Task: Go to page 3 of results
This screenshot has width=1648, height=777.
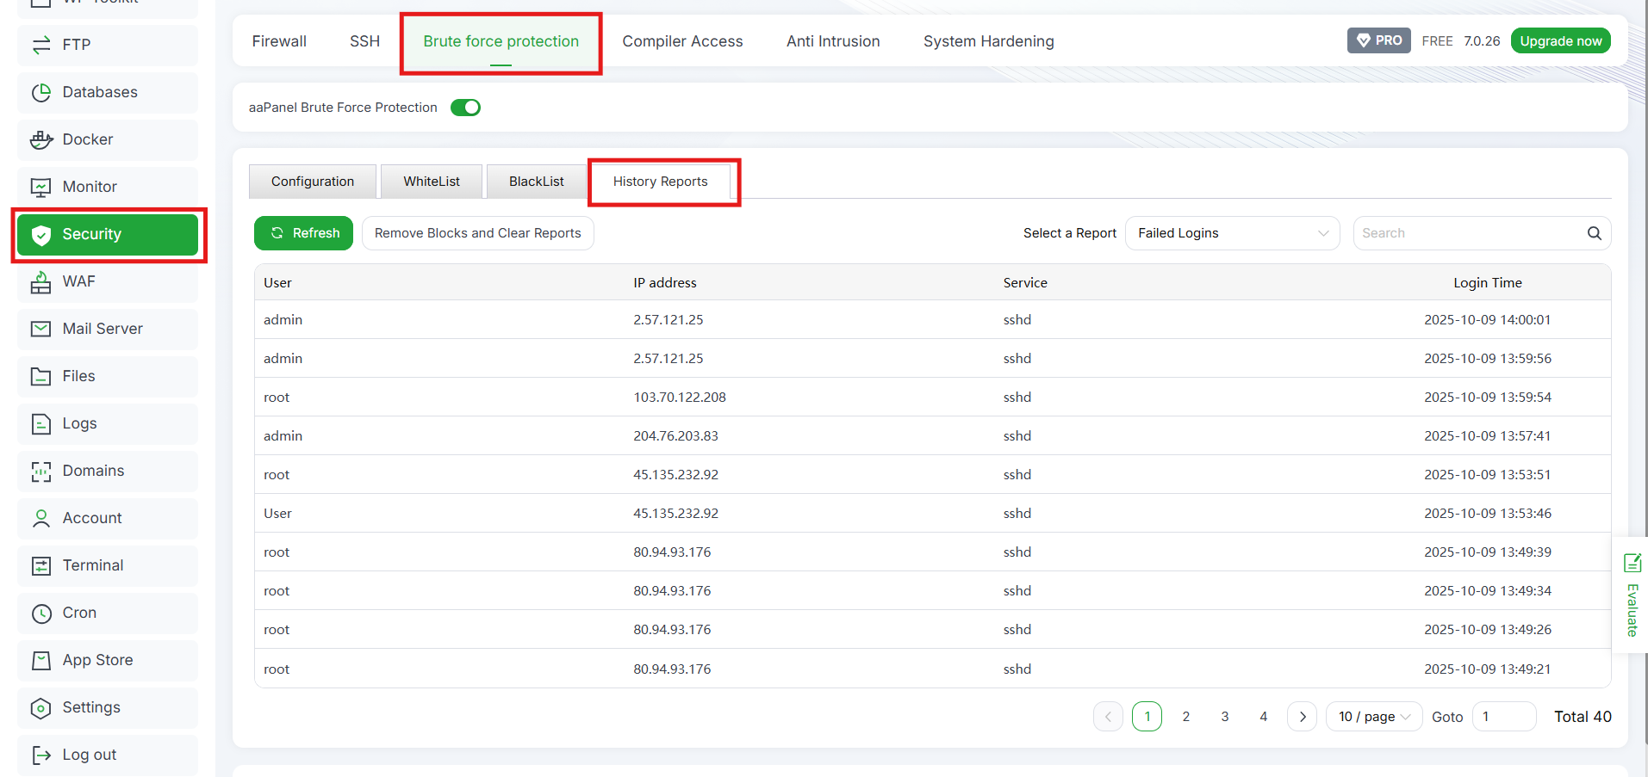Action: tap(1224, 717)
